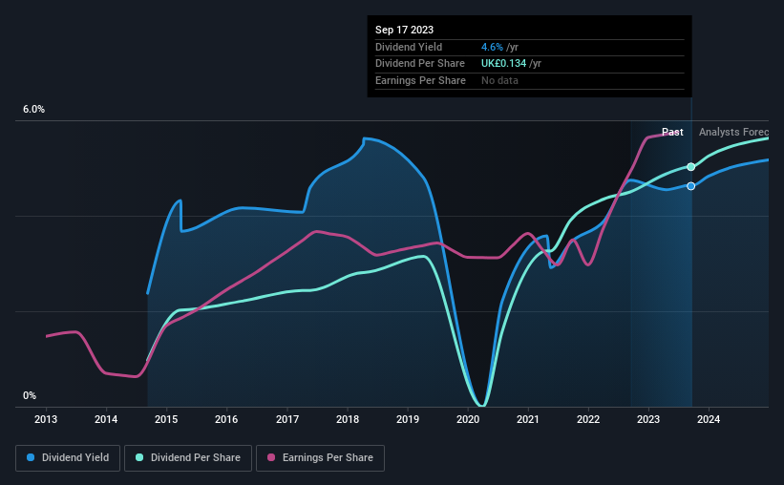The image size is (784, 485).
Task: Click the tooltip Dividend Yield row label
Action: point(409,47)
